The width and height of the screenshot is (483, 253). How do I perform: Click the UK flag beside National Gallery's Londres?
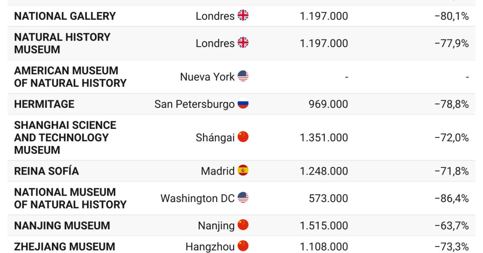[243, 16]
